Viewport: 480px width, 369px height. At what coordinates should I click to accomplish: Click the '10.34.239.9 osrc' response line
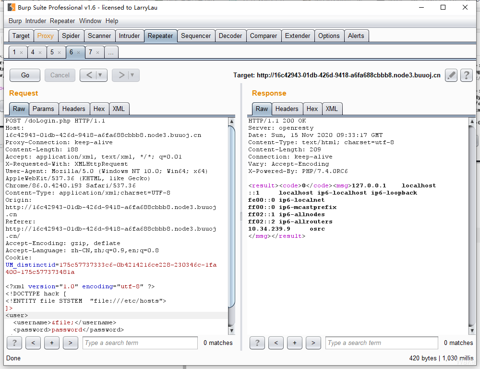coord(287,229)
